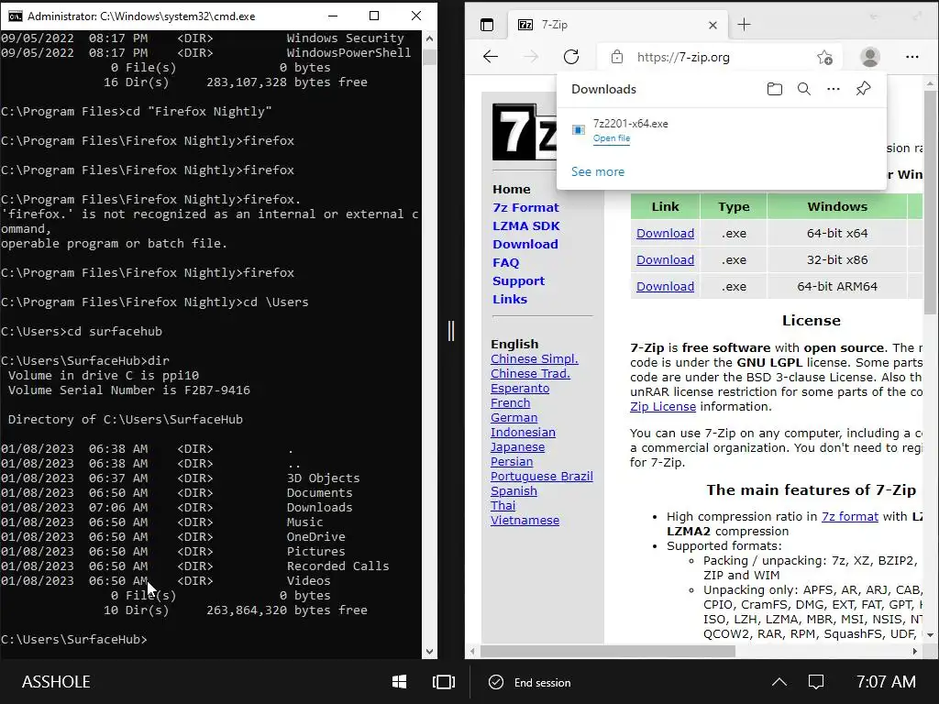Open the LZMA SDK sidebar link
Image resolution: width=939 pixels, height=704 pixels.
[525, 226]
